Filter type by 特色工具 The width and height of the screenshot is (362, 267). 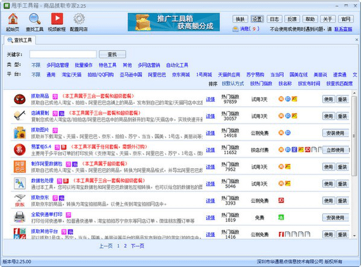point(107,65)
